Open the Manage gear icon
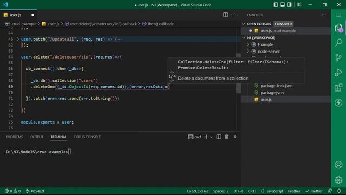Image resolution: width=346 pixels, height=195 pixels. [338, 180]
